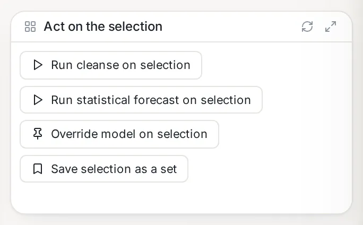
Task: Select the 'Save selection as a set' label text
Action: 114,169
